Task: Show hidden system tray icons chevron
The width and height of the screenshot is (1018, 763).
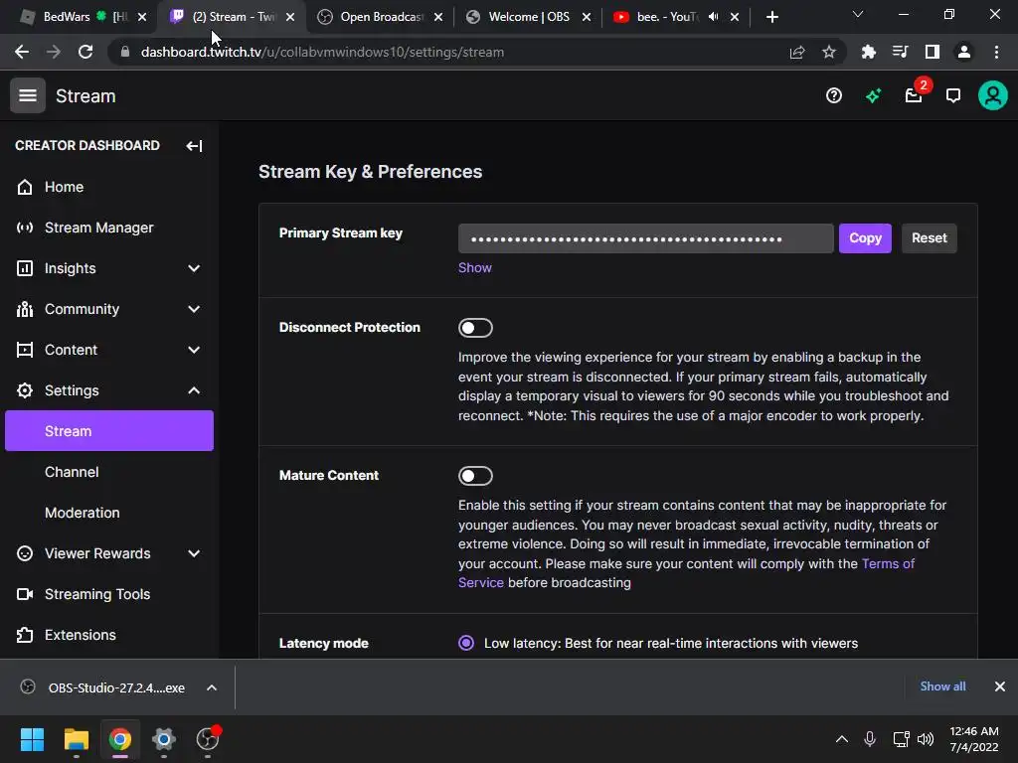Action: pos(841,739)
